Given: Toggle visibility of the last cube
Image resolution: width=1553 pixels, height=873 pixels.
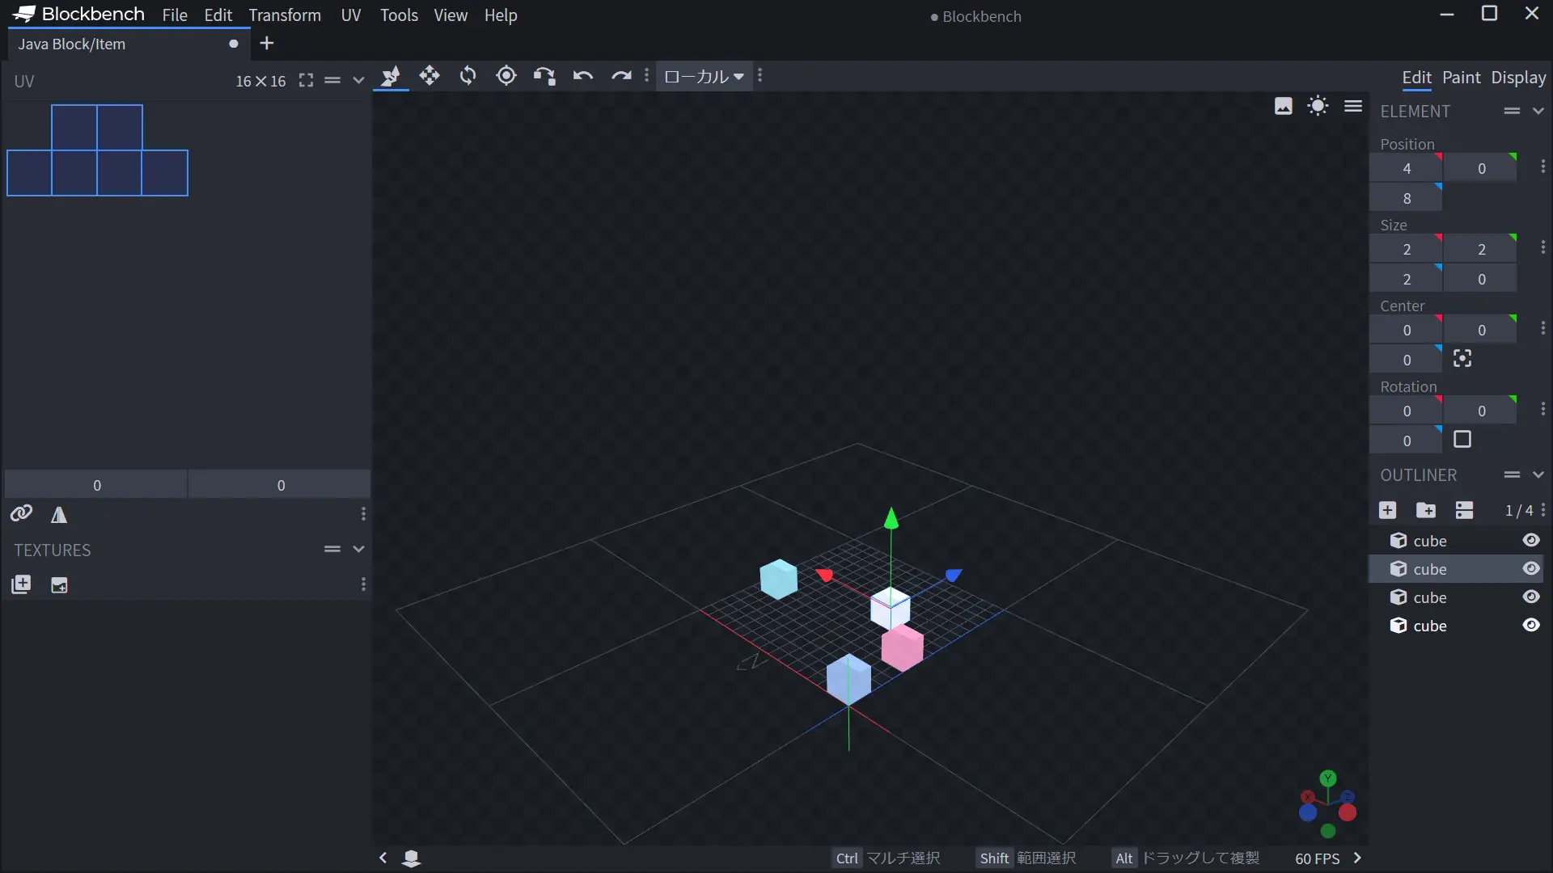Looking at the screenshot, I should (1531, 626).
